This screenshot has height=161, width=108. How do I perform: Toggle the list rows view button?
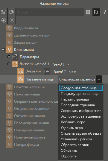click(88, 12)
